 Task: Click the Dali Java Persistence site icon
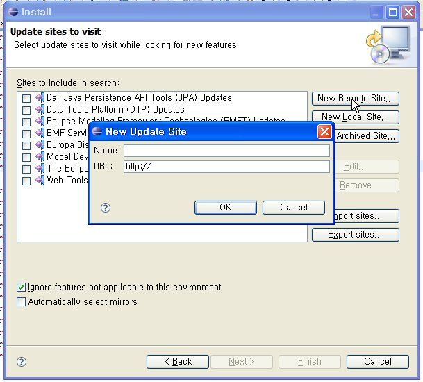pyautogui.click(x=40, y=98)
